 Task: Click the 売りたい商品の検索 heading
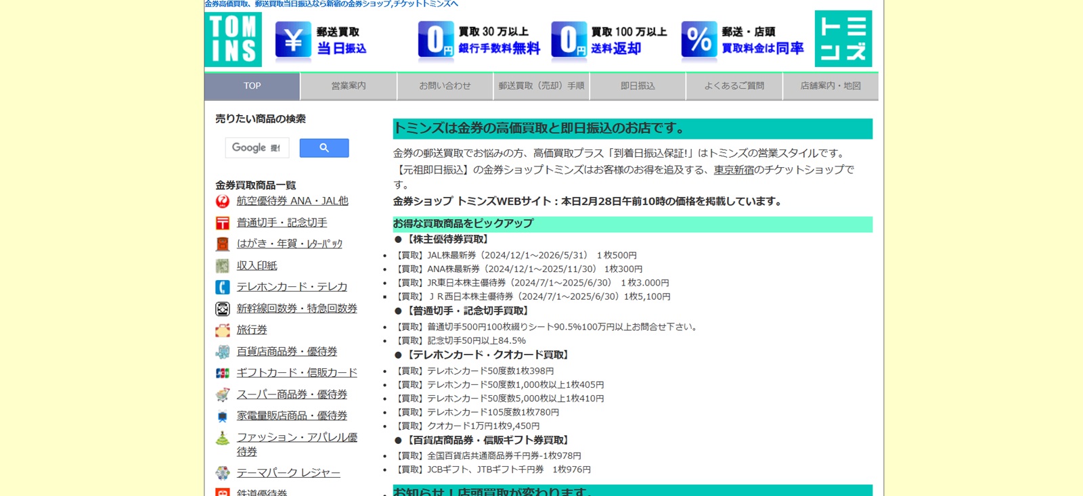pos(261,119)
